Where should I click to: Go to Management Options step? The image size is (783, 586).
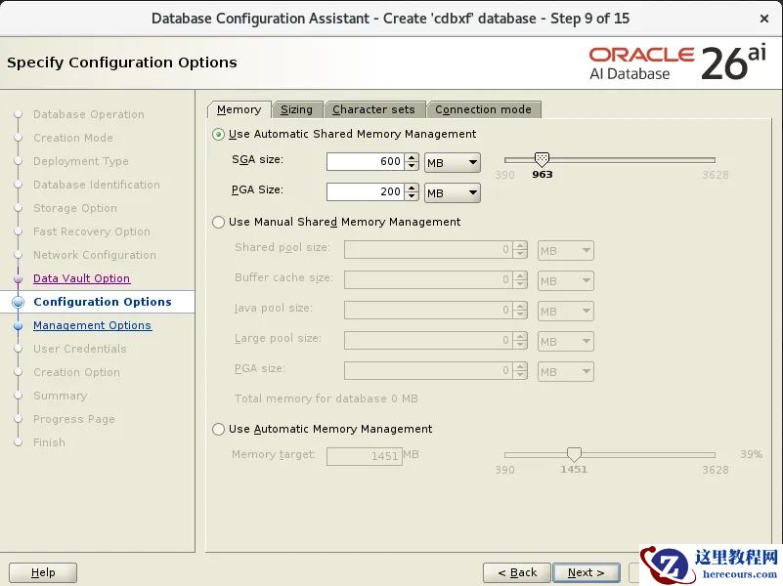93,325
